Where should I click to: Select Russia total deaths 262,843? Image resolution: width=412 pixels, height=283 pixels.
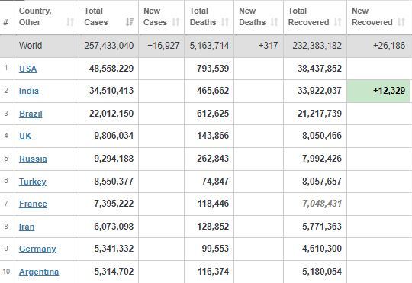(x=213, y=159)
